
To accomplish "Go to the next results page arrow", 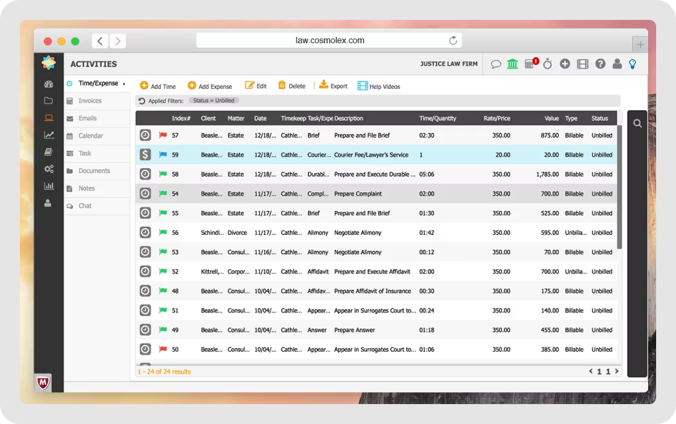I will (x=617, y=372).
